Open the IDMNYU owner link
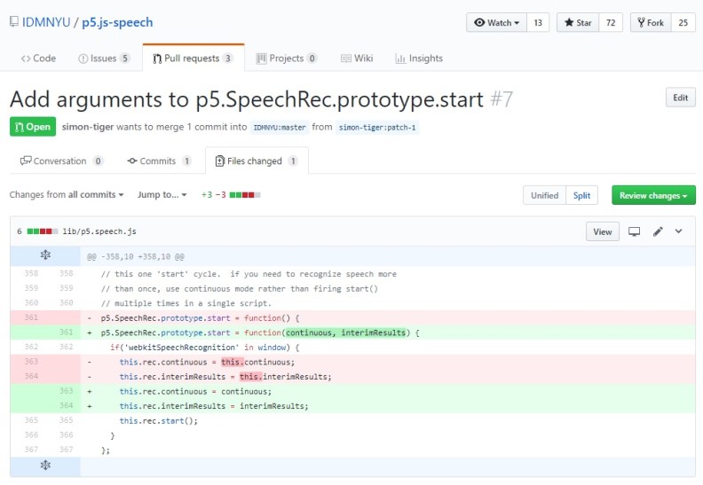 coord(46,22)
